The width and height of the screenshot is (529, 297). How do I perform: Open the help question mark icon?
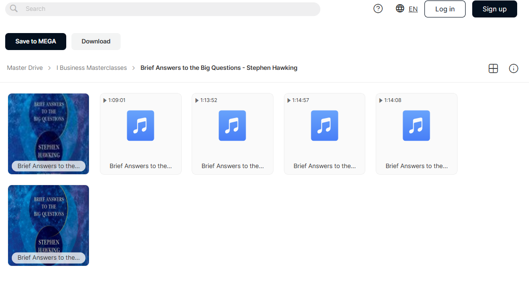point(378,9)
